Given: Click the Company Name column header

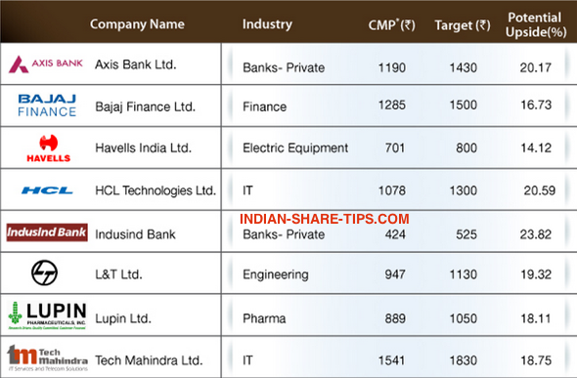Looking at the screenshot, I should (x=137, y=24).
